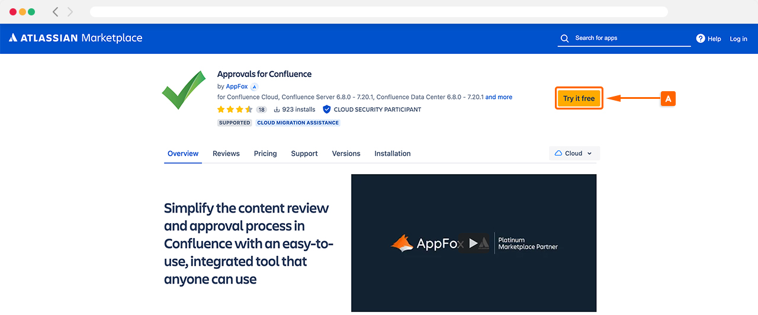758x315 pixels.
Task: Click the green checkmark app logo
Action: [x=183, y=90]
